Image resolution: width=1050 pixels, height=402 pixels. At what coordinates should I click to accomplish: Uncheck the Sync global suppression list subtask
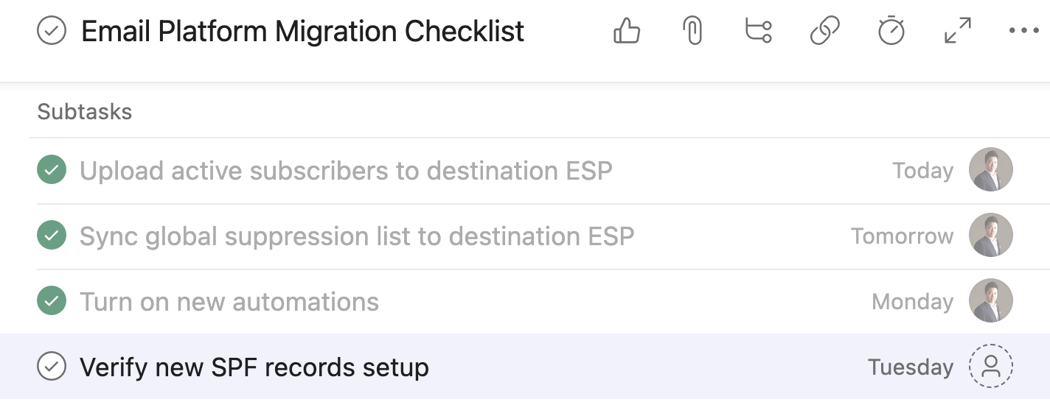point(52,236)
